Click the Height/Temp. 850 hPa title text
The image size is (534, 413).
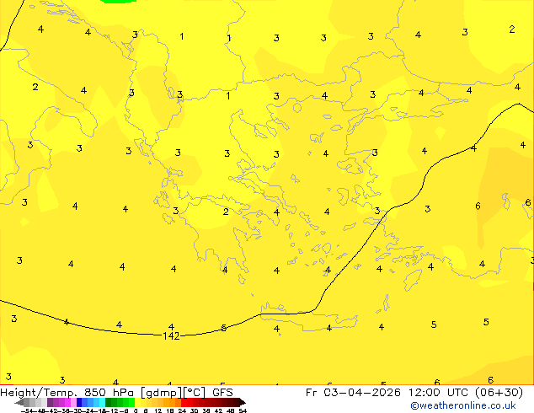[x=68, y=393]
